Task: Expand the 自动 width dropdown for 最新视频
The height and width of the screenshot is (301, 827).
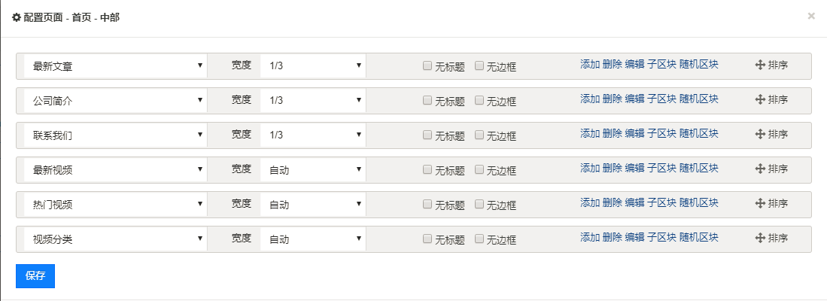Action: [x=313, y=170]
